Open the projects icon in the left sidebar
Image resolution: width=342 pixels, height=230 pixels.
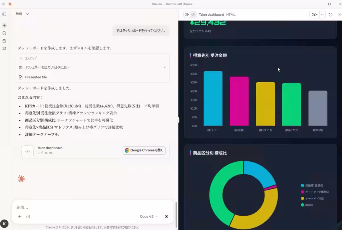pyautogui.click(x=4, y=41)
